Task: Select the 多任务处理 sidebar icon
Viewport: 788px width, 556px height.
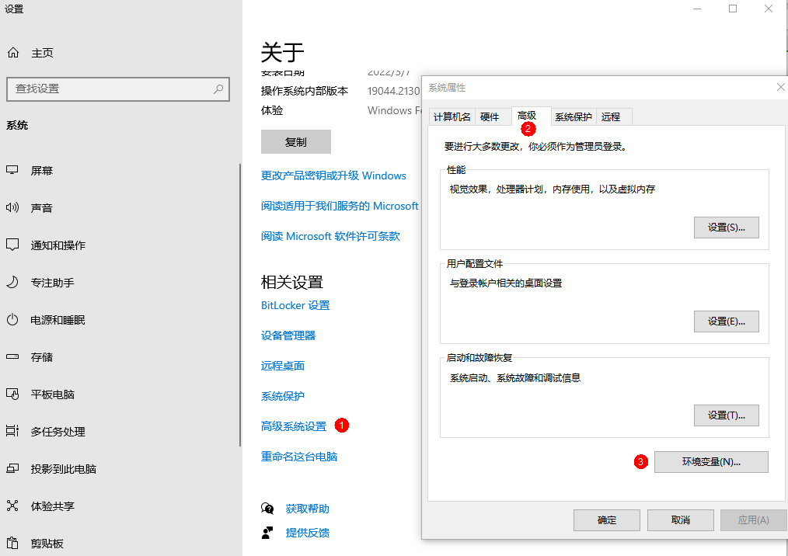Action: click(16, 432)
